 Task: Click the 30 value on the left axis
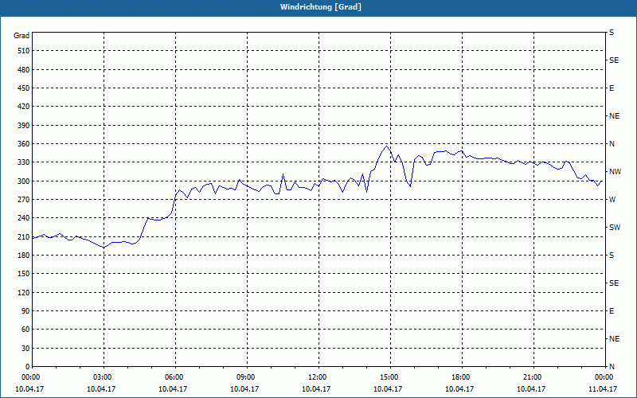pos(25,348)
